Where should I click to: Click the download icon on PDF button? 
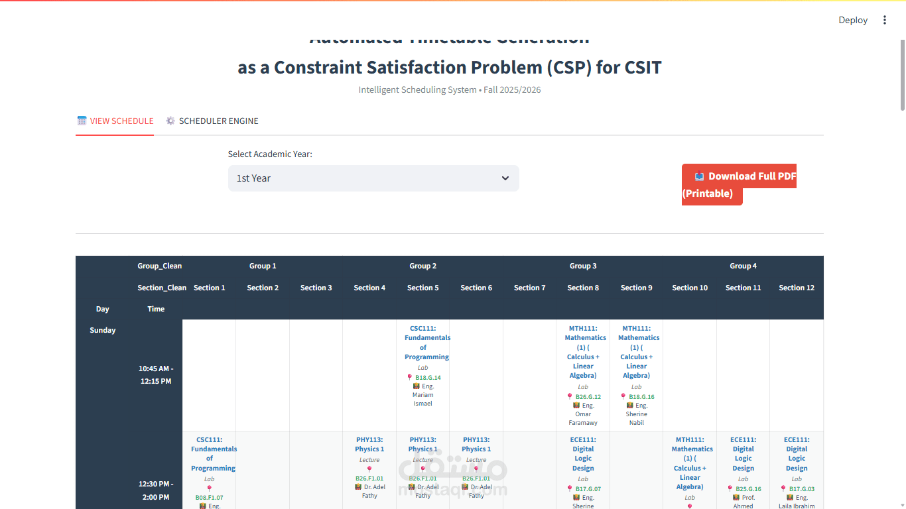699,176
